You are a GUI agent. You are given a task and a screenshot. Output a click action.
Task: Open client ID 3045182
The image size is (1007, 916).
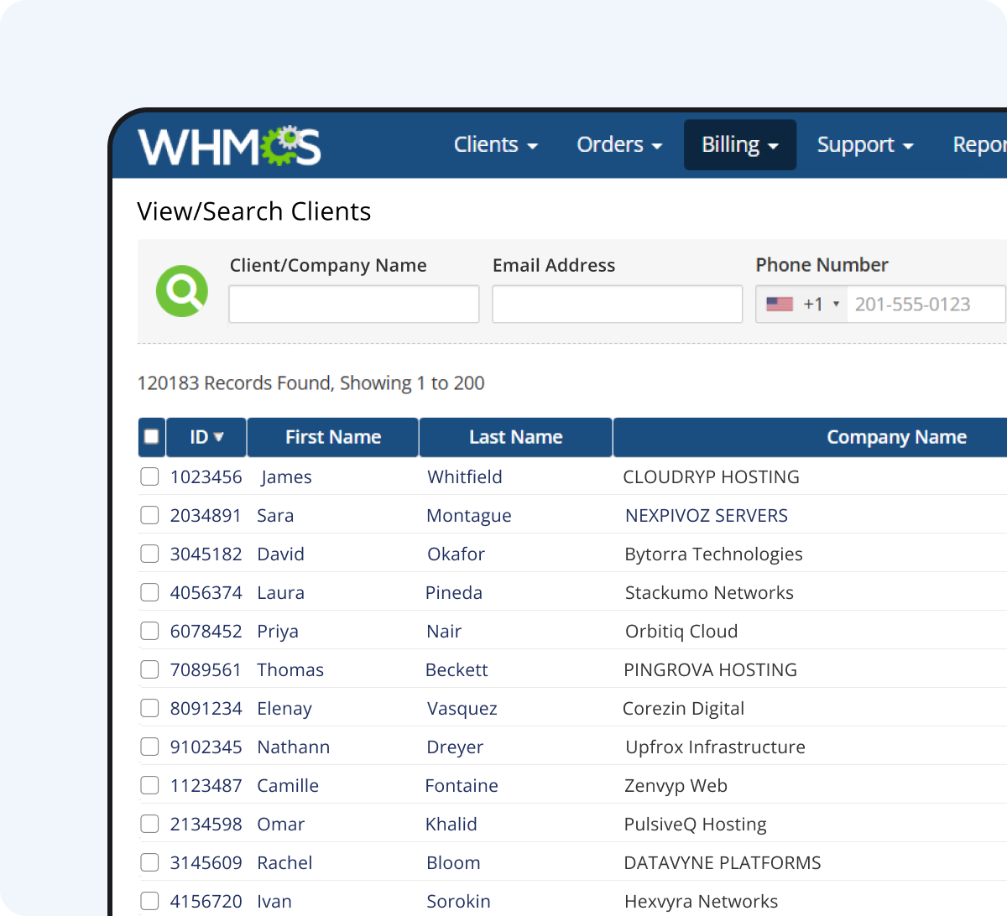coord(206,554)
